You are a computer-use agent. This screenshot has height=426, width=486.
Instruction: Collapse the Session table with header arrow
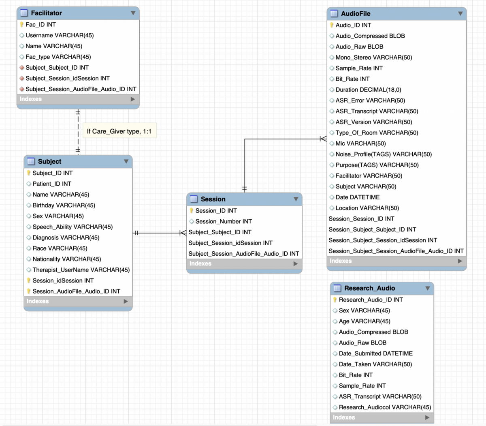pyautogui.click(x=296, y=199)
